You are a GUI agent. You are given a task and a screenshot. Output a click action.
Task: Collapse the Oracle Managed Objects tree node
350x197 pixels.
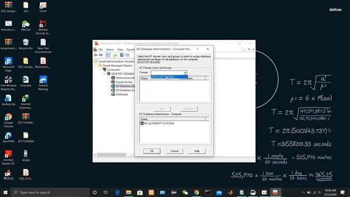(x=96, y=66)
